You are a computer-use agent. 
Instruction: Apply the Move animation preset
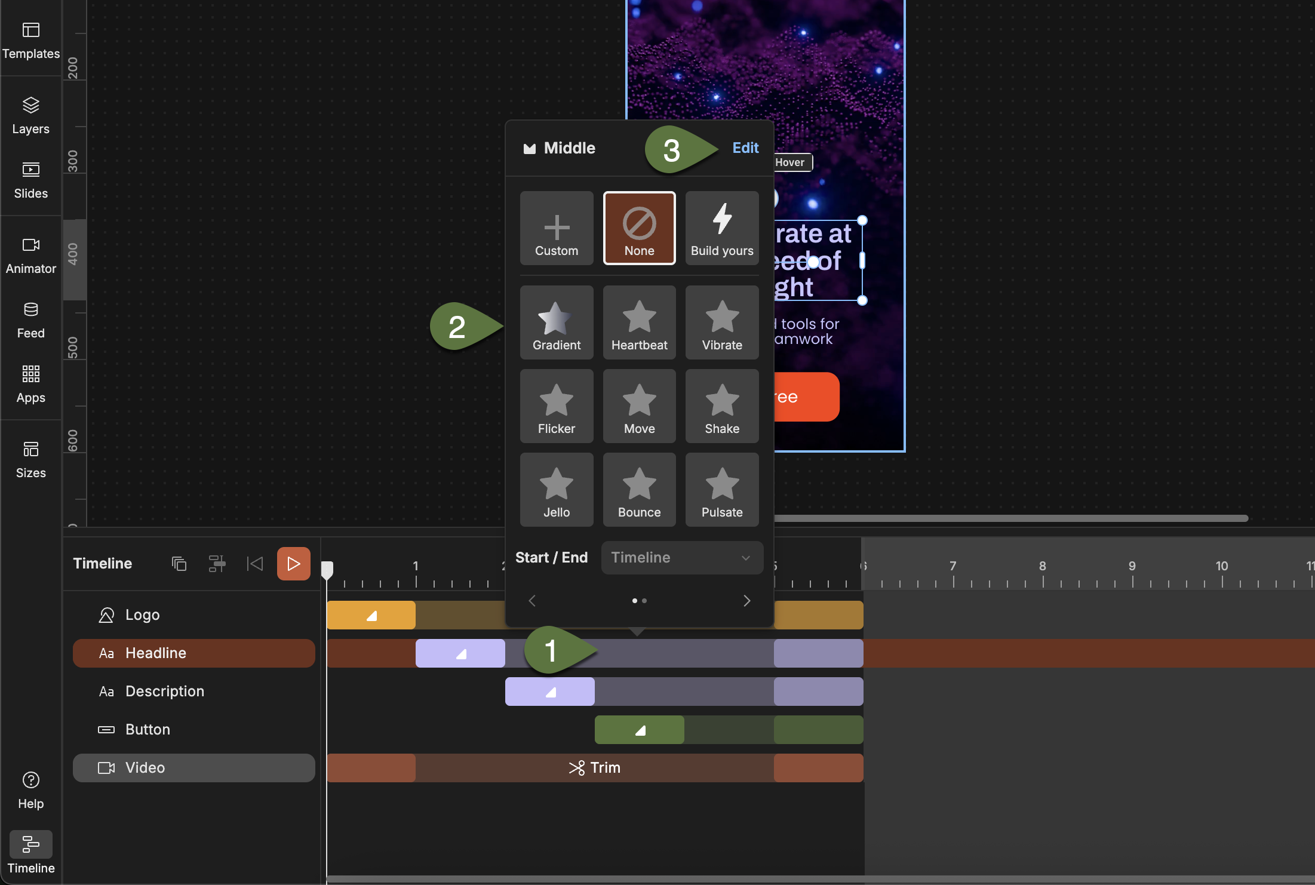(x=640, y=406)
